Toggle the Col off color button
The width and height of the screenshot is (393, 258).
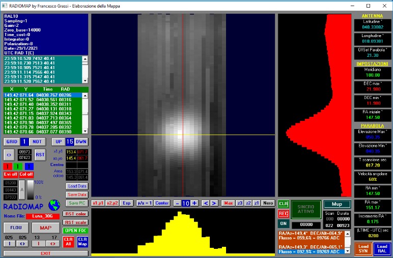pos(26,175)
